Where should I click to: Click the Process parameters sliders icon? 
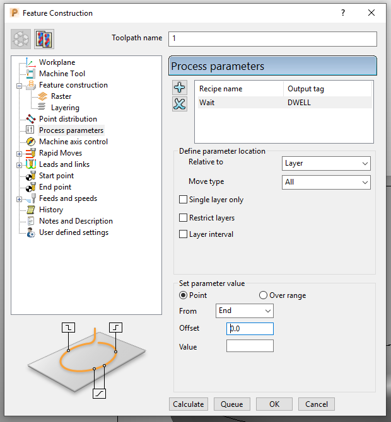point(30,130)
